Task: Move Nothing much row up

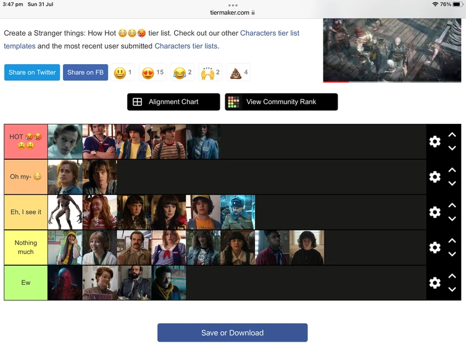Action: point(452,240)
